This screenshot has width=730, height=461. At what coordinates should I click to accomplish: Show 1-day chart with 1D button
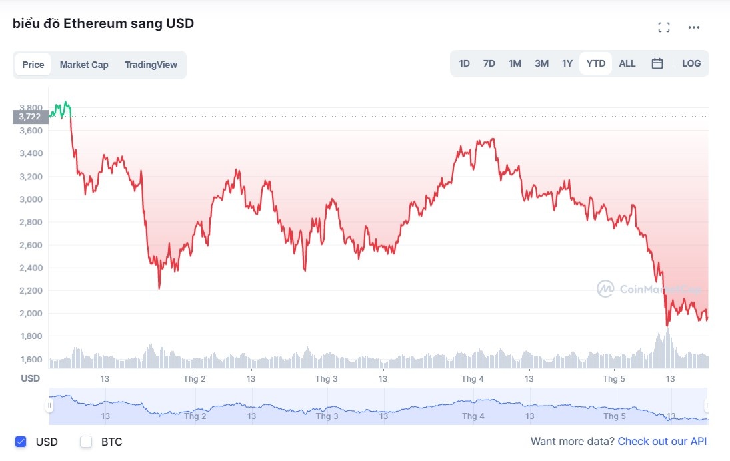[464, 63]
